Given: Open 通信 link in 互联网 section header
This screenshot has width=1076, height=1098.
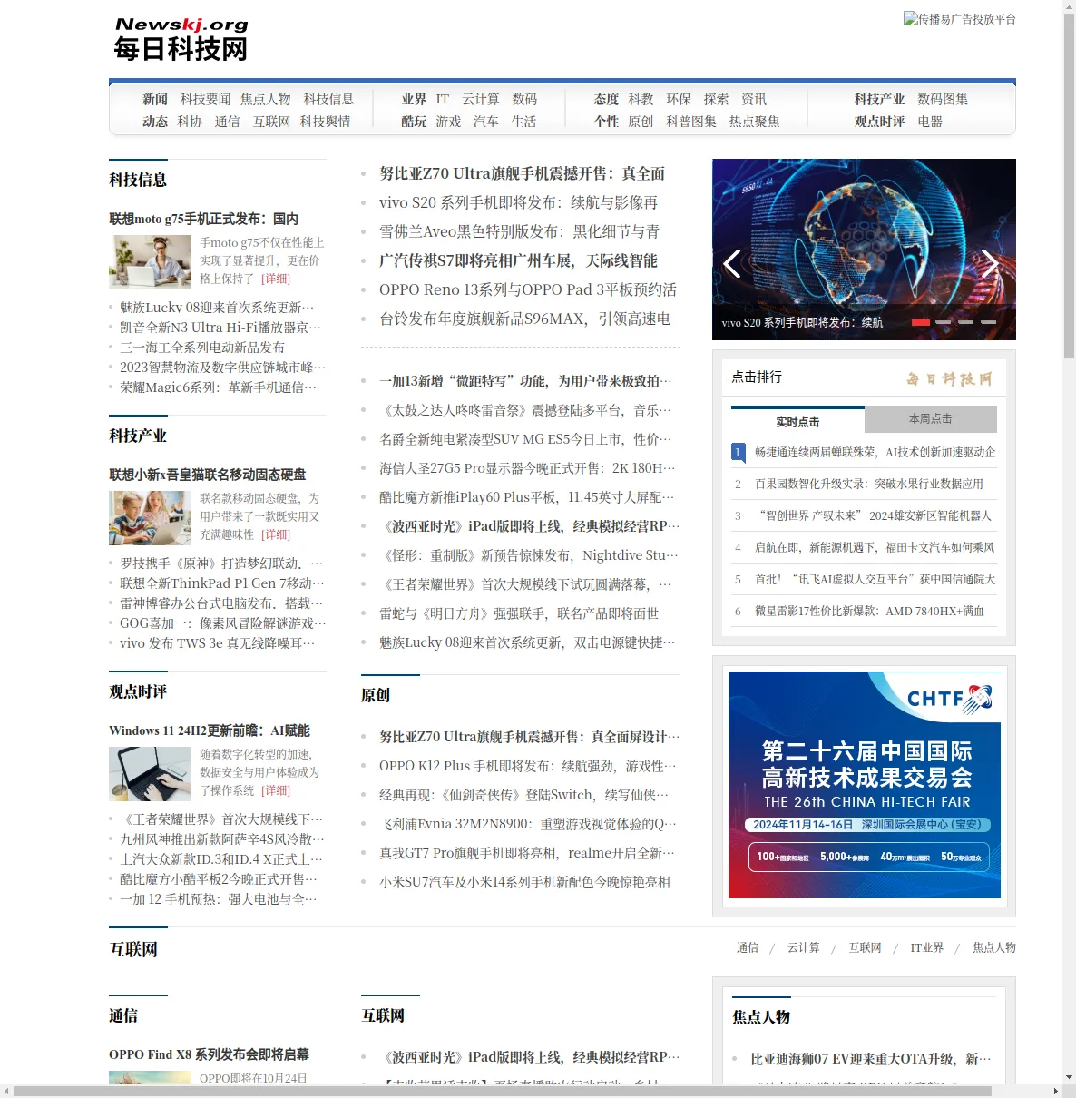Looking at the screenshot, I should click(x=748, y=947).
